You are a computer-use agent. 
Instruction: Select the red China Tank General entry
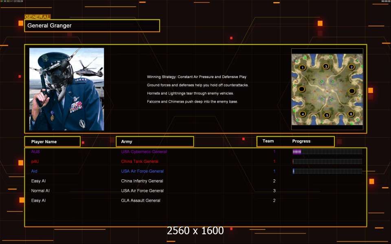[x=140, y=161]
